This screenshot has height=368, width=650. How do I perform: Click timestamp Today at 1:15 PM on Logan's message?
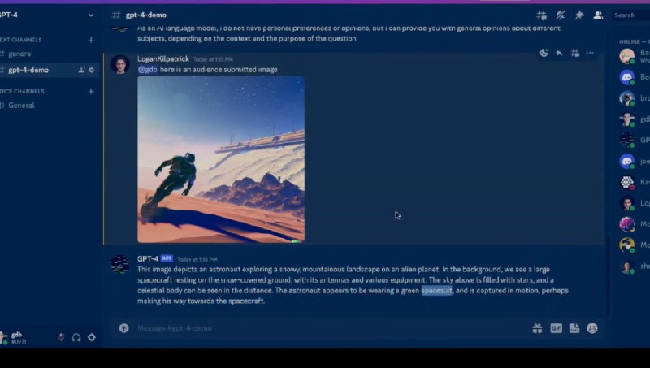213,59
